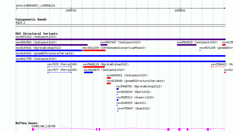Click the ruler's right arrow end
This screenshot has width=233, height=132.
coord(225,8)
